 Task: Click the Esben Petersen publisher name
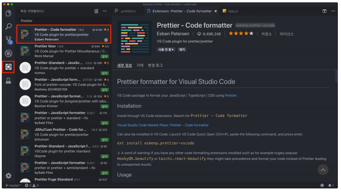[173, 33]
